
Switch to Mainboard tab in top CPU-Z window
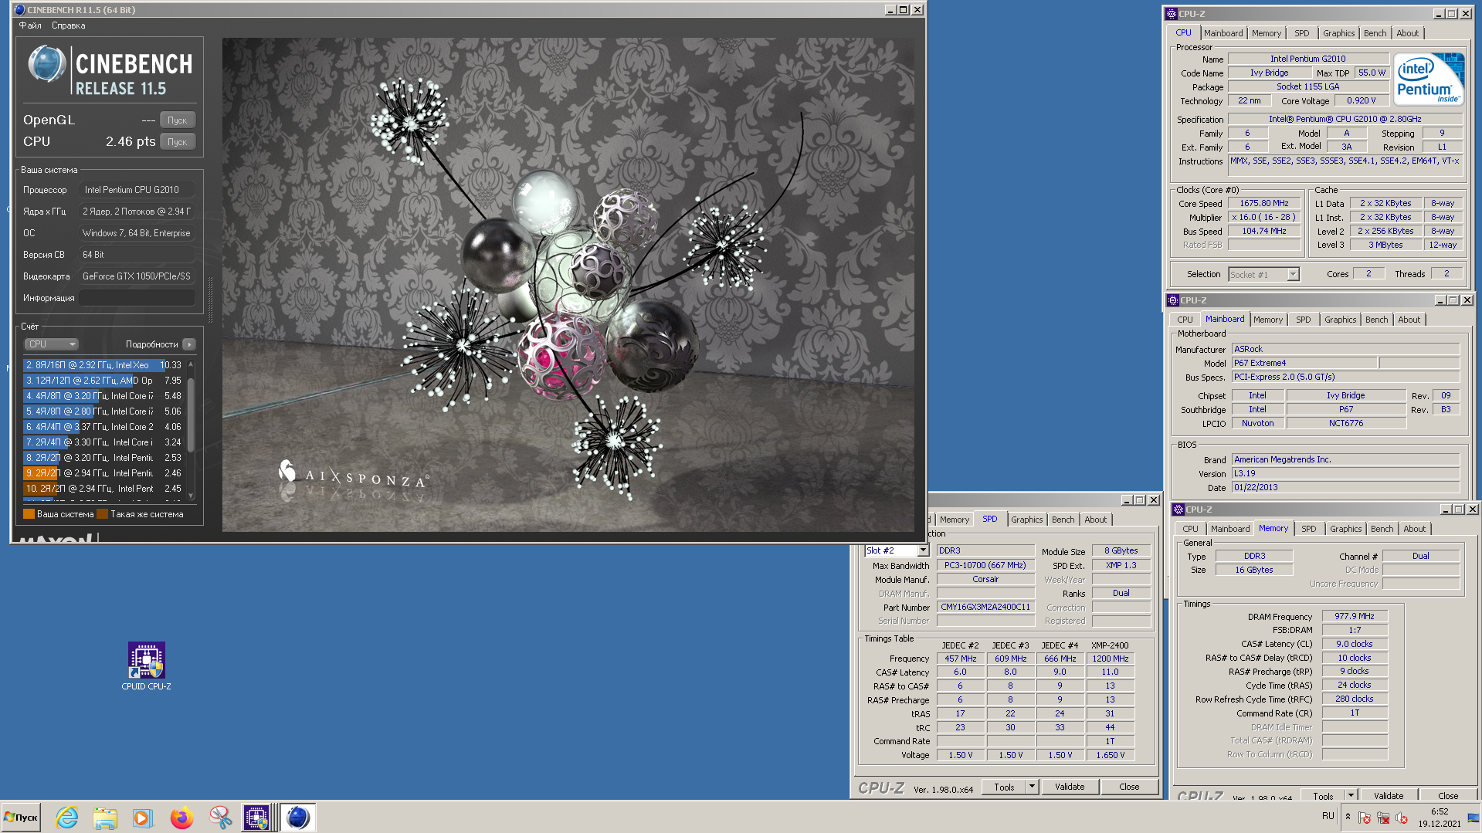[1223, 33]
